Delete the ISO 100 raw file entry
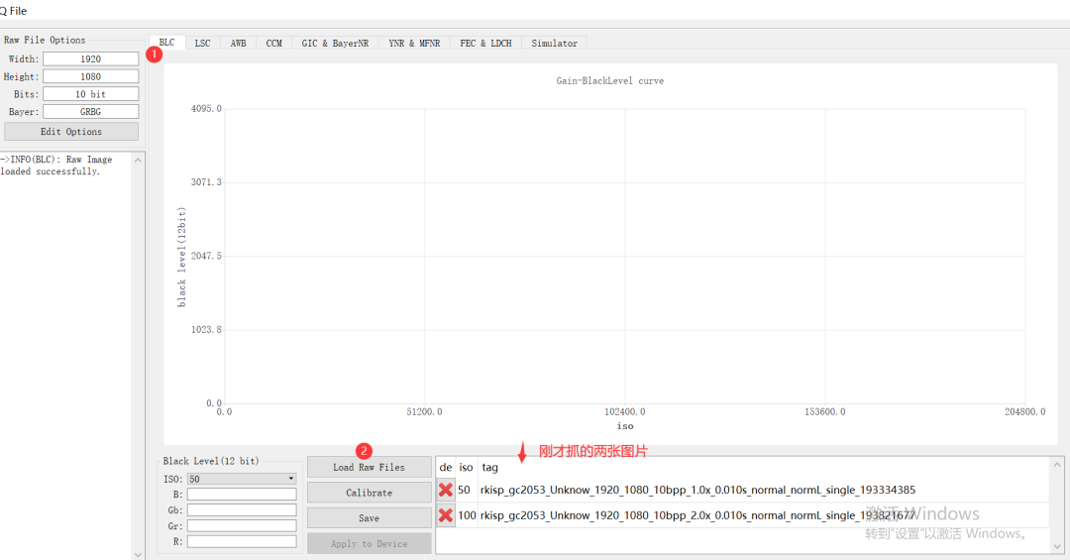1070x560 pixels. pos(446,515)
